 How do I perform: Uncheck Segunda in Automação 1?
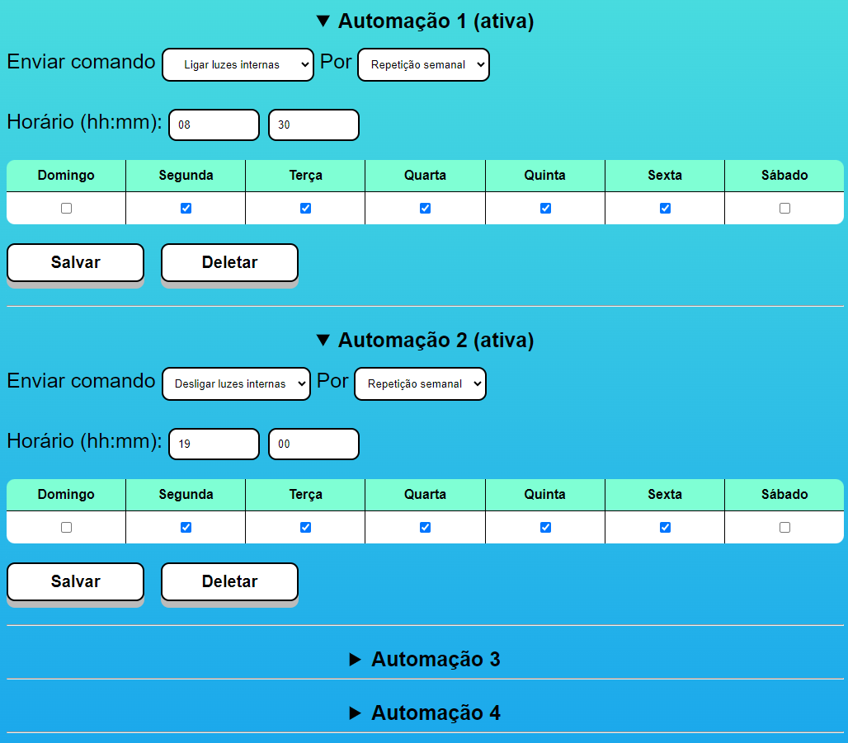tap(186, 209)
